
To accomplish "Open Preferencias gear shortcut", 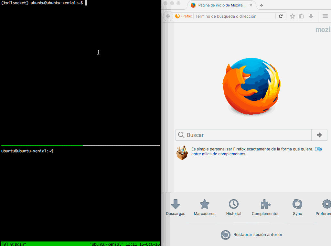I will click(x=324, y=207).
